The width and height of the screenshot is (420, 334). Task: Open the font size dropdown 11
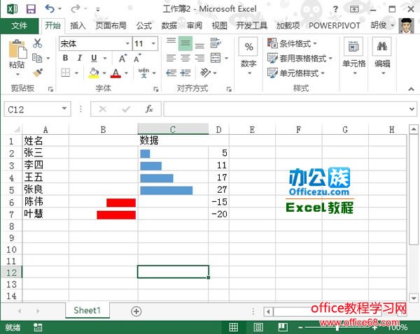[x=153, y=43]
